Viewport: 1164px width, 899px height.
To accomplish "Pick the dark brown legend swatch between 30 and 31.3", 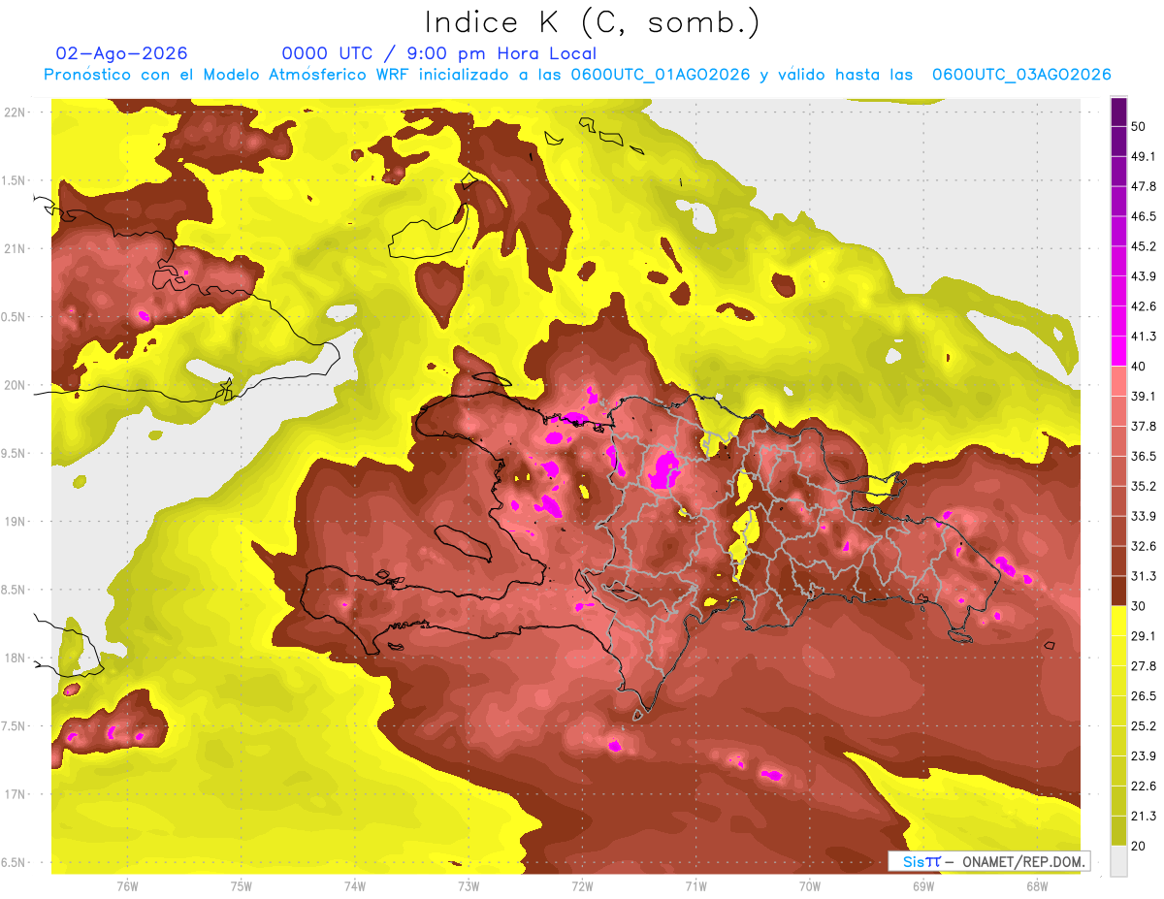I will 1118,591.
